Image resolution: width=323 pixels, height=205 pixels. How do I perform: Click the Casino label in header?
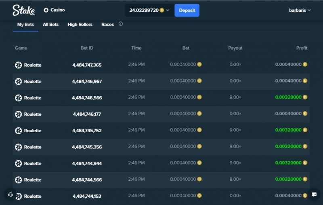click(x=58, y=10)
